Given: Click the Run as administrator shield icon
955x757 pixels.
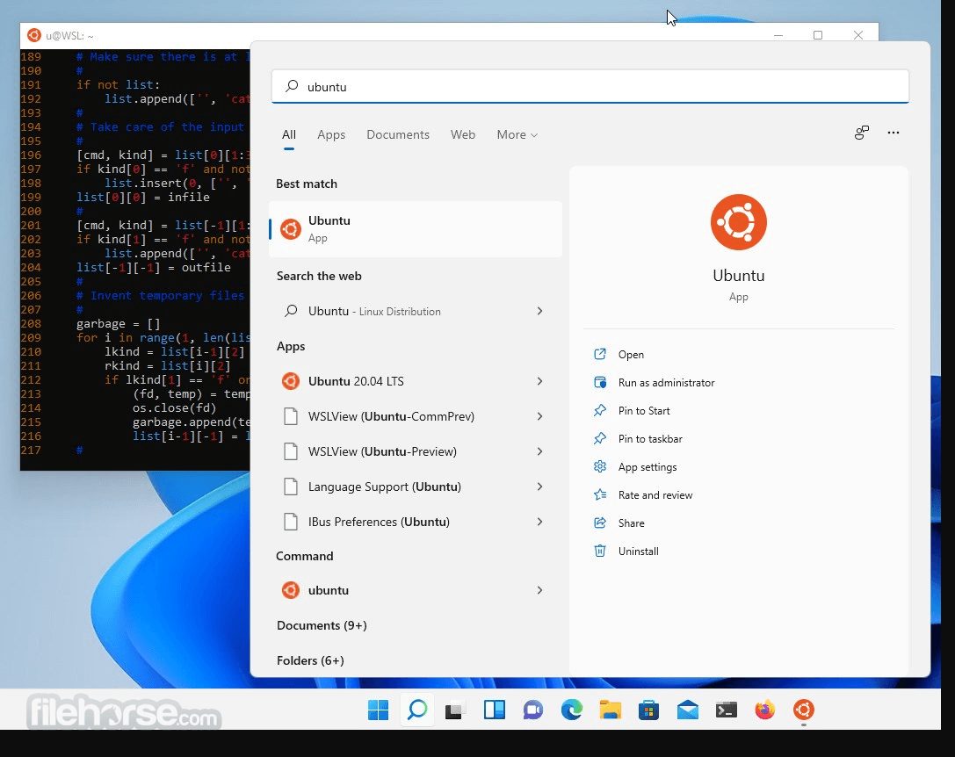Looking at the screenshot, I should 600,383.
